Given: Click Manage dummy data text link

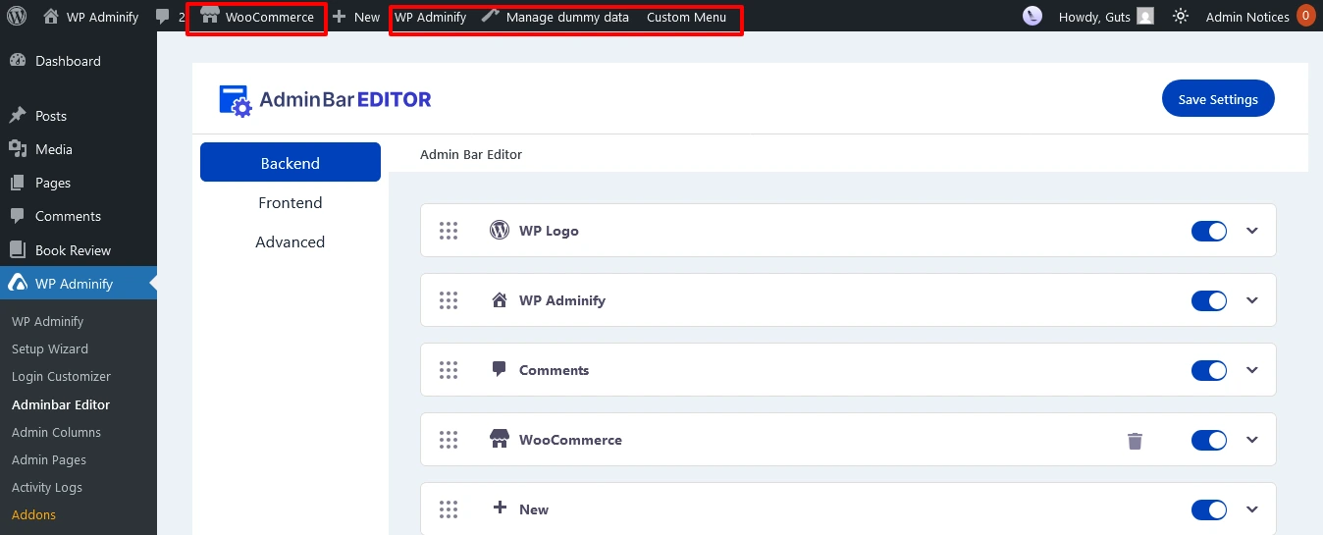Looking at the screenshot, I should [567, 17].
